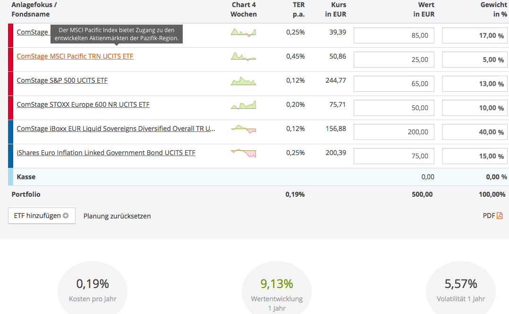Click Planung zurücksetzen
509x314 pixels.
click(x=117, y=216)
